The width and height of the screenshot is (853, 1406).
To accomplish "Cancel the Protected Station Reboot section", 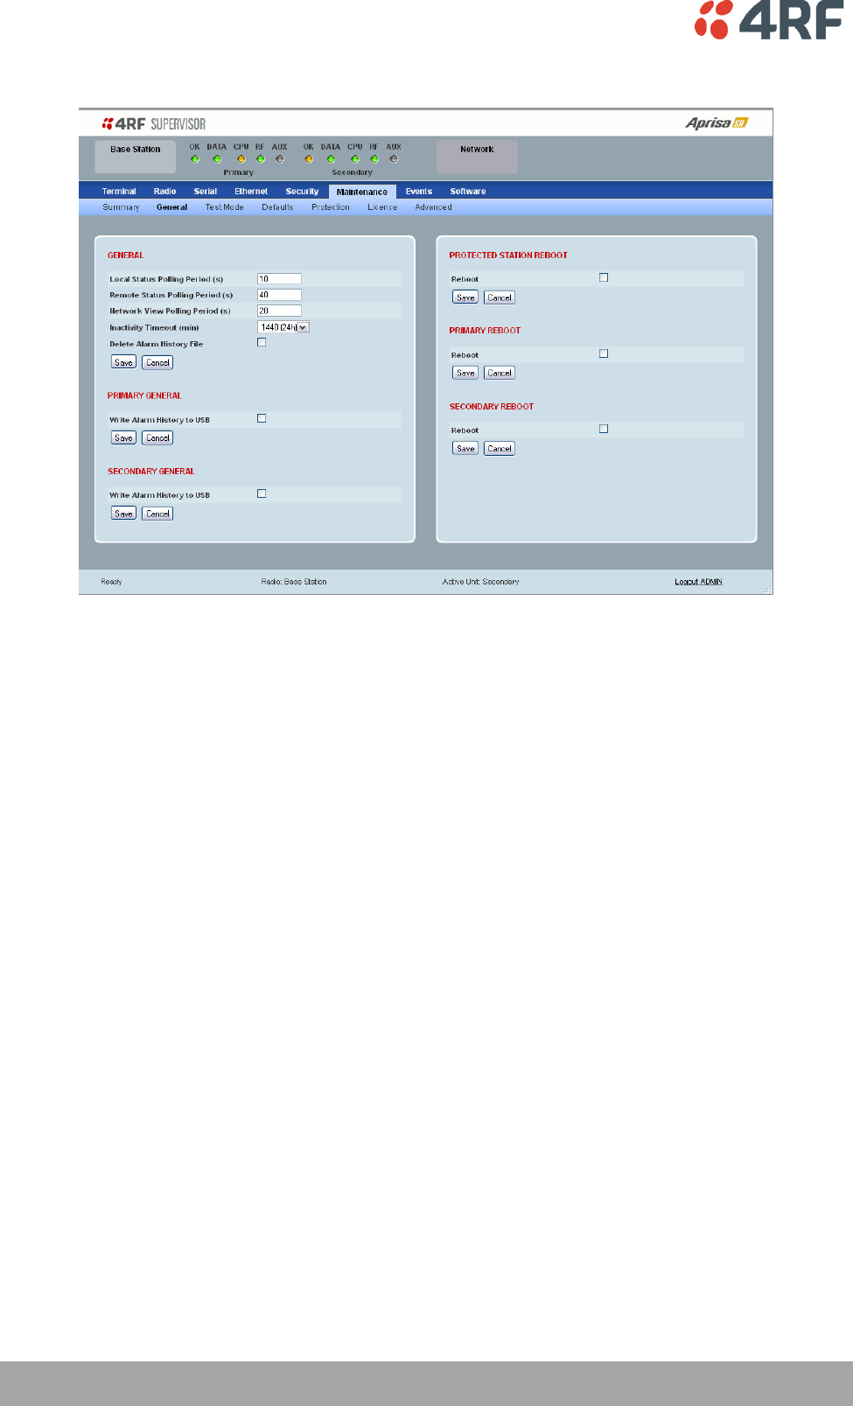I will click(500, 297).
